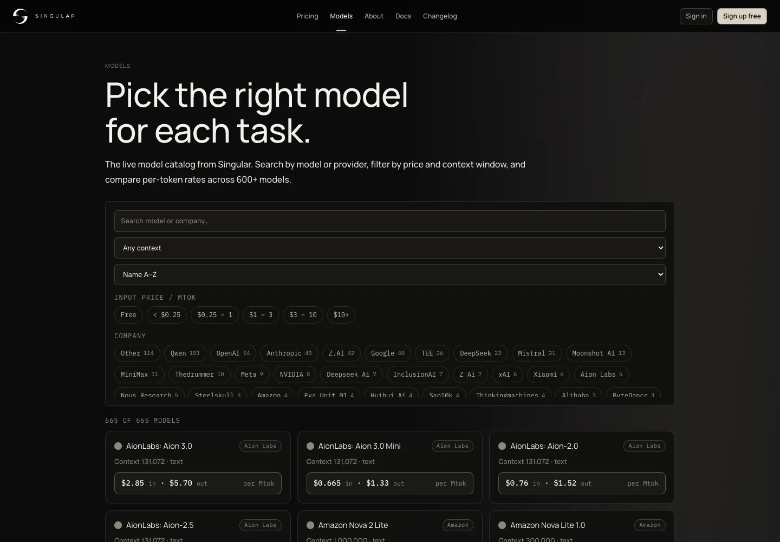
Task: Go to the About page
Action: coord(374,16)
